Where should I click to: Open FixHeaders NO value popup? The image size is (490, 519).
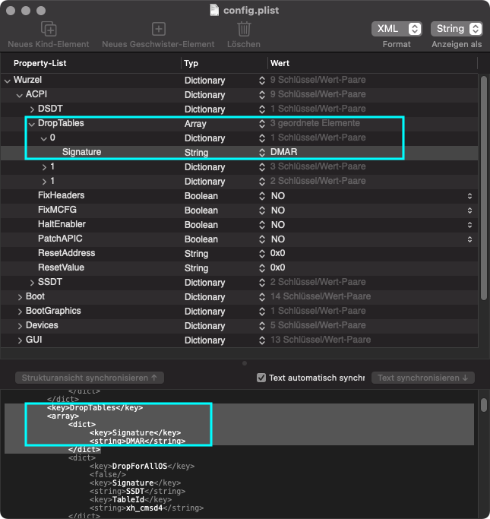[x=469, y=196]
